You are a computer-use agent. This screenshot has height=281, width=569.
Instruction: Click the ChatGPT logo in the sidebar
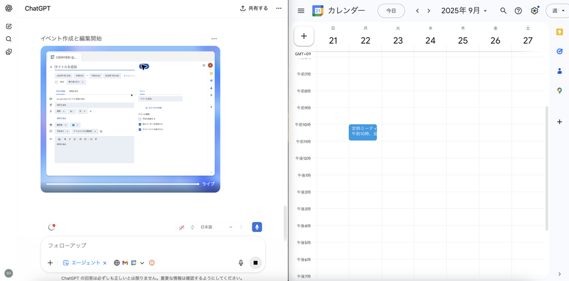coord(9,9)
